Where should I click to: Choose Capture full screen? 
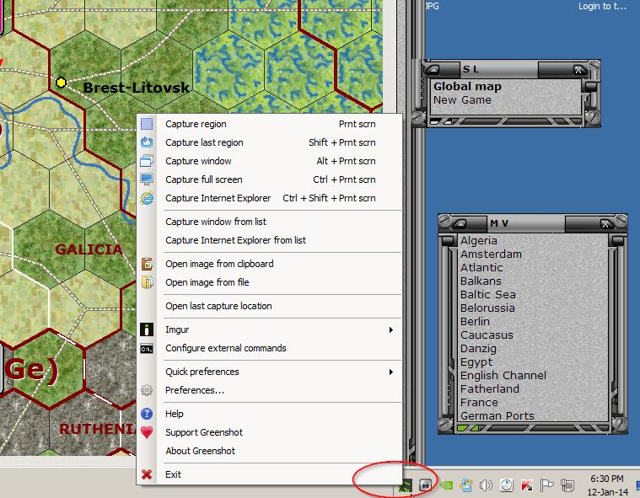pos(269,179)
